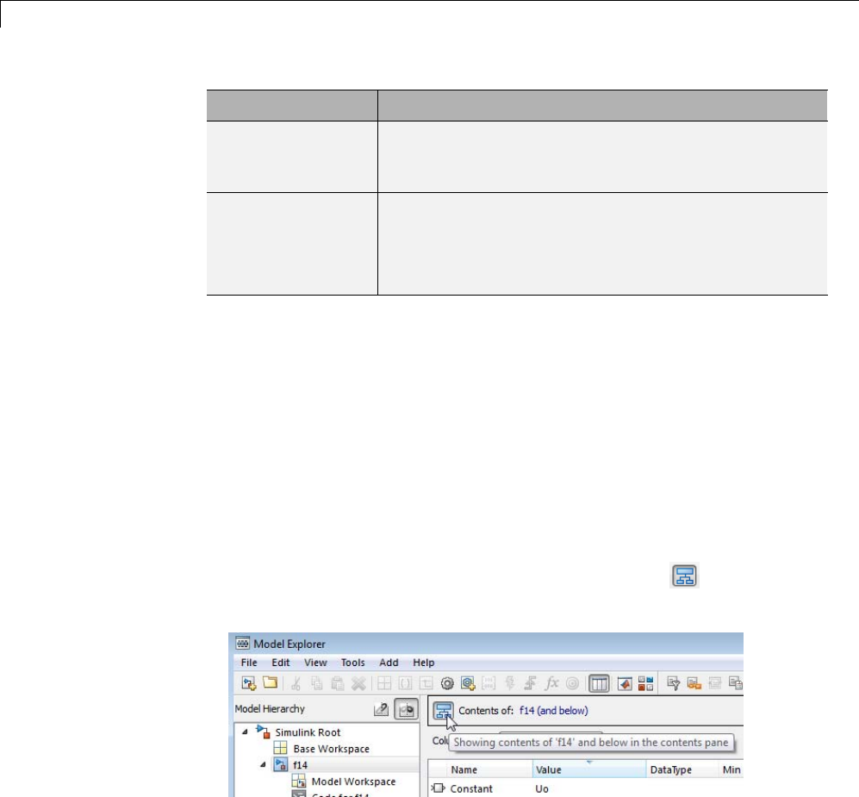859x797 pixels.
Task: Click the add Stateflow data icon
Action: 489,683
